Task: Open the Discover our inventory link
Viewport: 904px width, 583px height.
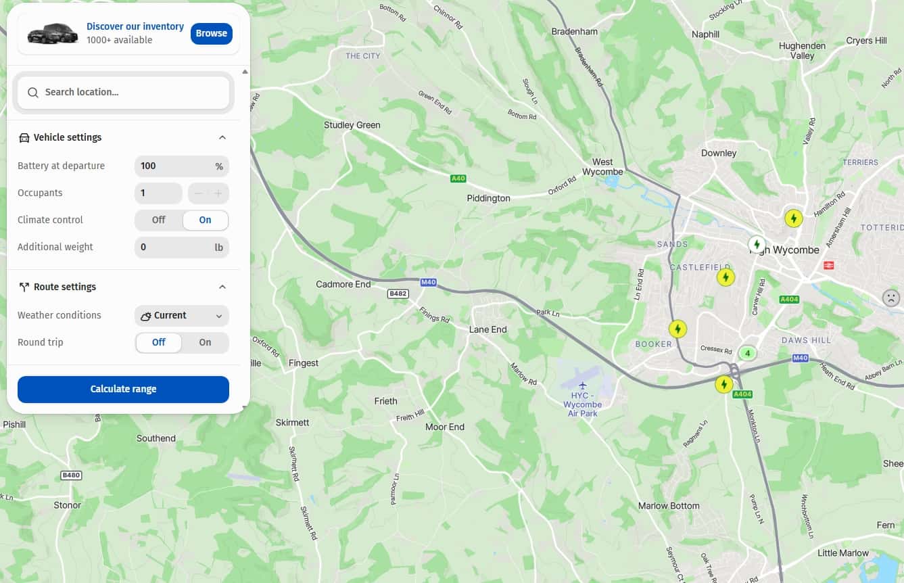Action: [x=135, y=27]
